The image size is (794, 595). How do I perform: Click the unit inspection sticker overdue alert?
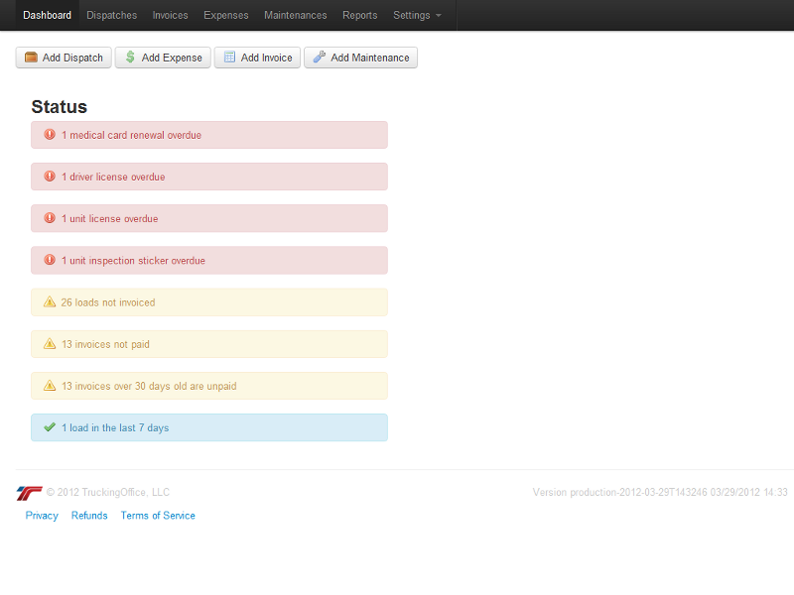point(208,261)
